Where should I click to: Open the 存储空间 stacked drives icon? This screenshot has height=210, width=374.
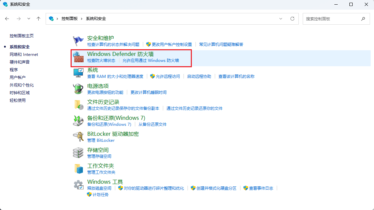pyautogui.click(x=78, y=153)
